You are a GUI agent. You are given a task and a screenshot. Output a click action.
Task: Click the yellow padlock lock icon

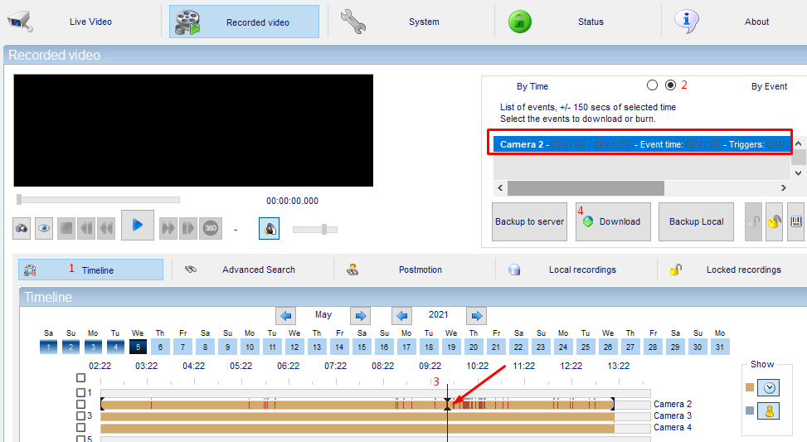tap(774, 221)
